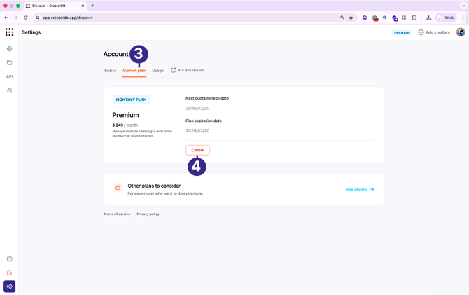Click the highlighted settings icon at sidebar bottom
This screenshot has width=469, height=295.
(x=10, y=287)
